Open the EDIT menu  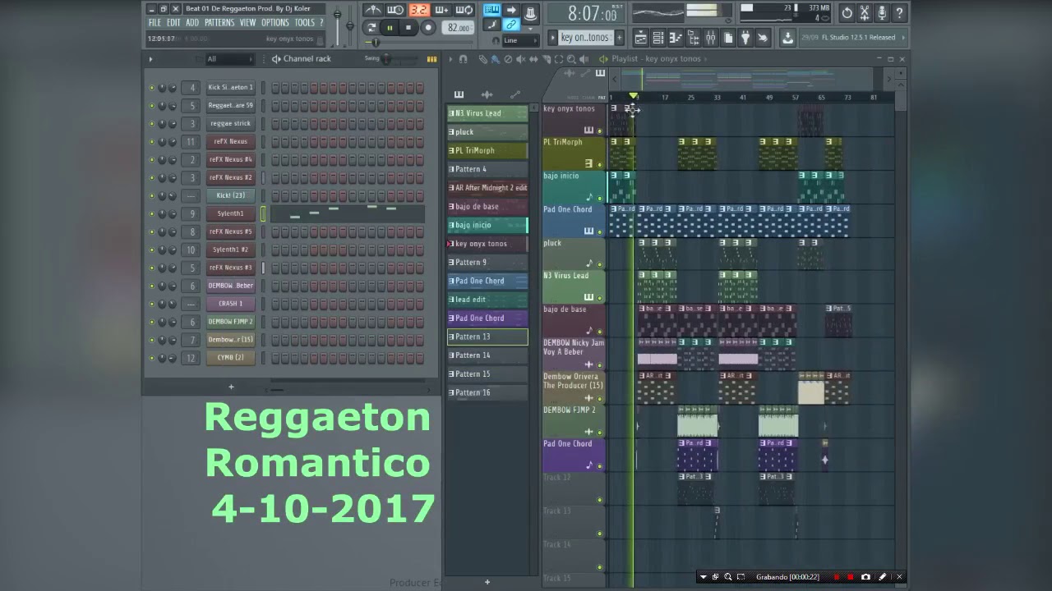[173, 23]
